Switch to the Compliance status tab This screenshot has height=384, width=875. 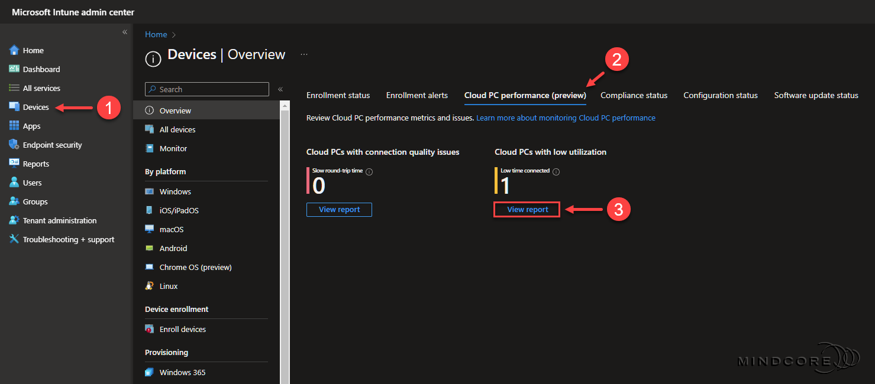point(634,95)
